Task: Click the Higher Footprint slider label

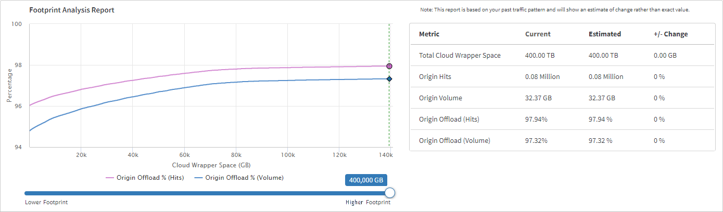Action: (x=368, y=202)
